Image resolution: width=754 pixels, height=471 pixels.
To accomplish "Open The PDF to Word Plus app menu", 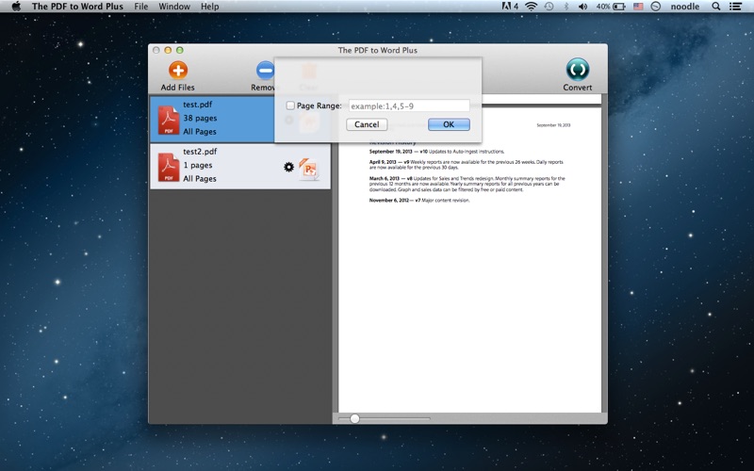I will (77, 7).
